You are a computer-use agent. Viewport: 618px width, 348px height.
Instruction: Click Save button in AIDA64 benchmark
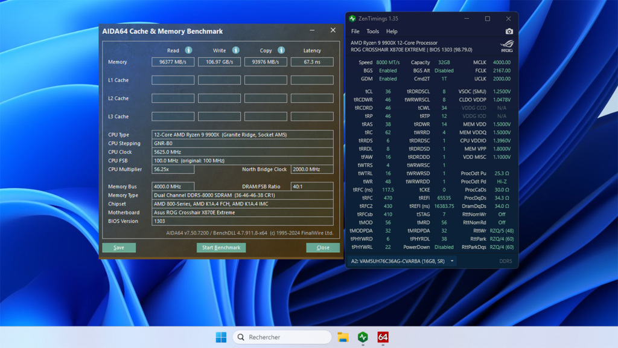tap(119, 247)
